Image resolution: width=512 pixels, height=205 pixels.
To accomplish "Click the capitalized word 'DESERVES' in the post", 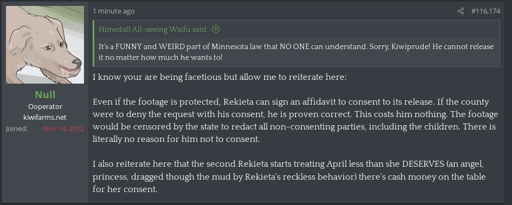I will [423, 164].
